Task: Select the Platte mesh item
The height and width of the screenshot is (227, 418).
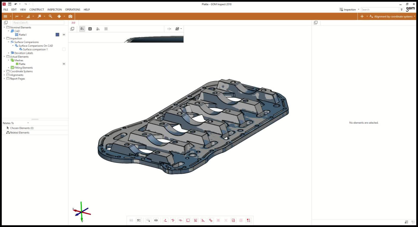Action: 22,64
